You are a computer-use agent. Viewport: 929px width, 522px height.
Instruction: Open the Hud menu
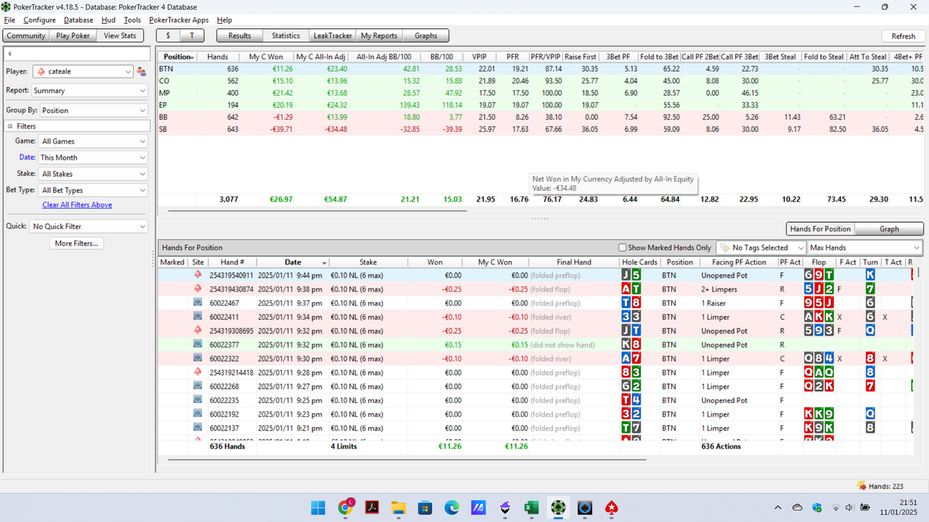108,20
